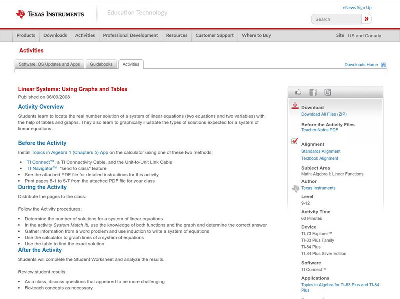The width and height of the screenshot is (400, 299).
Task: Click Math: Algebra I: Linear Functions text
Action: click(x=332, y=174)
